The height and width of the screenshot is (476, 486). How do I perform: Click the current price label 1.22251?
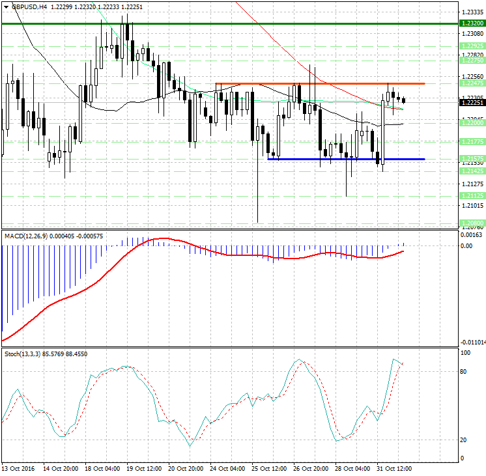coord(471,103)
